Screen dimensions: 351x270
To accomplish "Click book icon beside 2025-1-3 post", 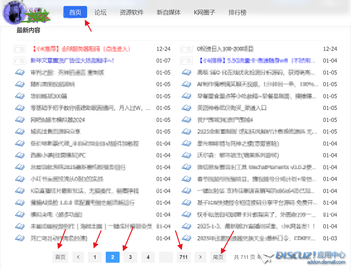I will coord(187,226).
